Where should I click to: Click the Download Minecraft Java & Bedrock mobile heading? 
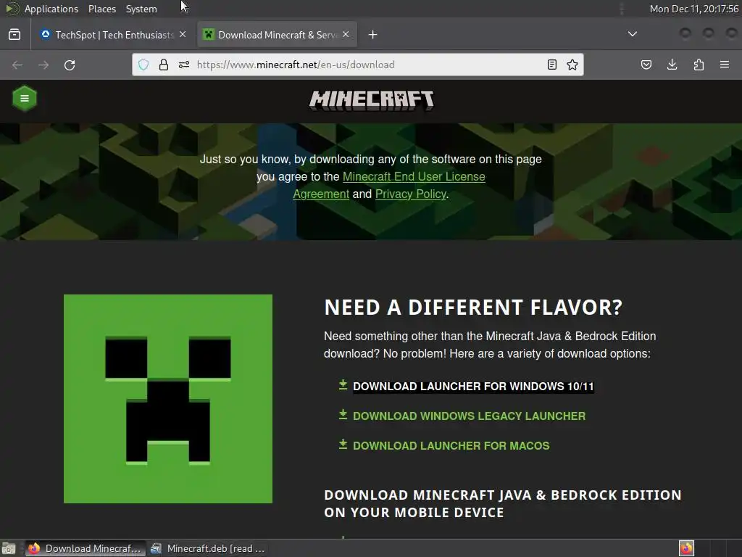(x=503, y=504)
